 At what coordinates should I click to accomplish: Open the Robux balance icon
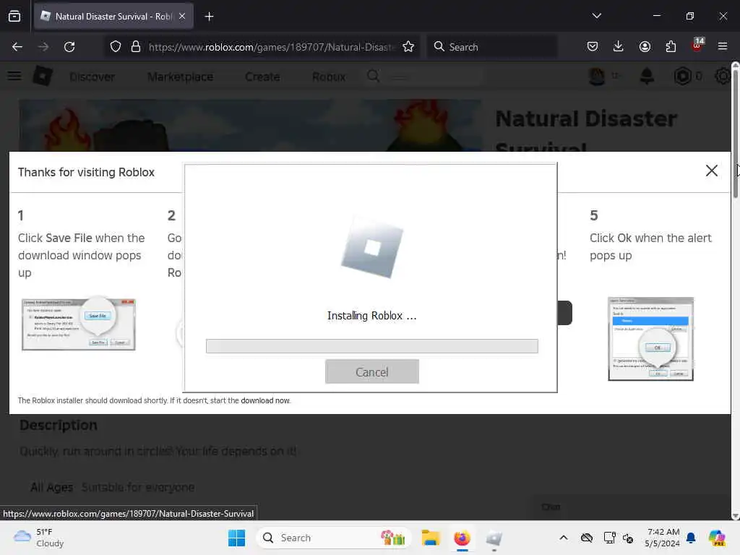click(682, 76)
